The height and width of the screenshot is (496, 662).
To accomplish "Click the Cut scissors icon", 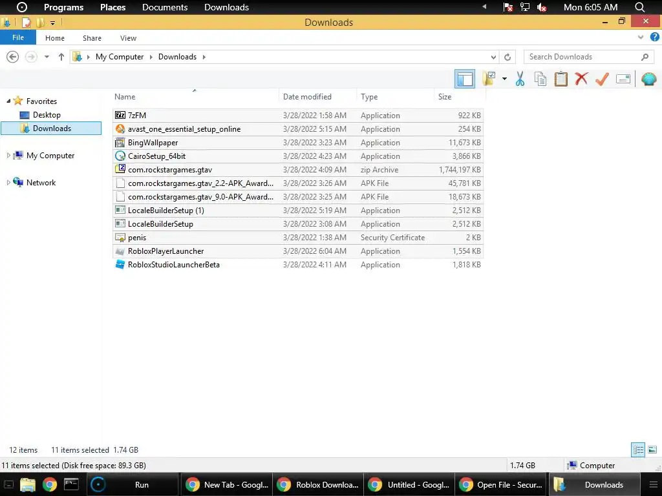I will [520, 79].
